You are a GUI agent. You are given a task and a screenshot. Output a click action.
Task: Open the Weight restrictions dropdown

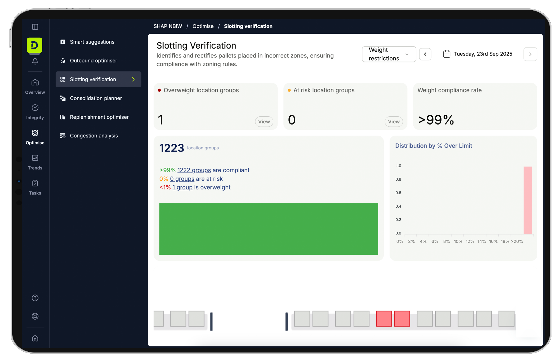(x=389, y=54)
